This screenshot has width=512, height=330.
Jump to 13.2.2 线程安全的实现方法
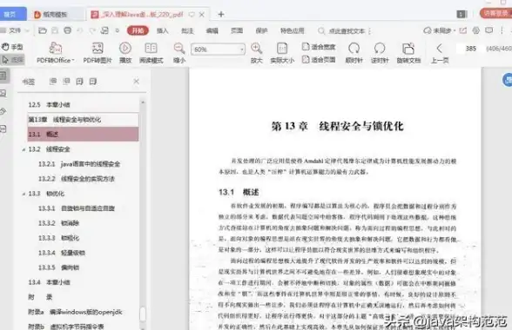coord(77,179)
